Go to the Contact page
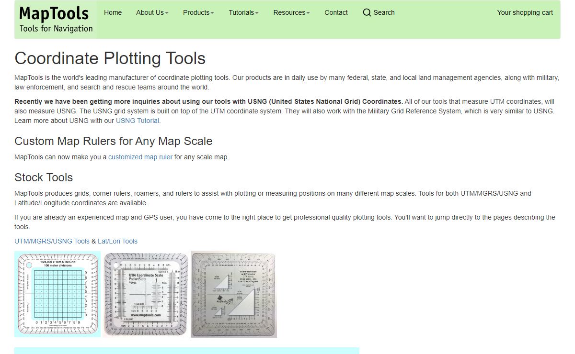Screen dimensions: 575x354 336,12
